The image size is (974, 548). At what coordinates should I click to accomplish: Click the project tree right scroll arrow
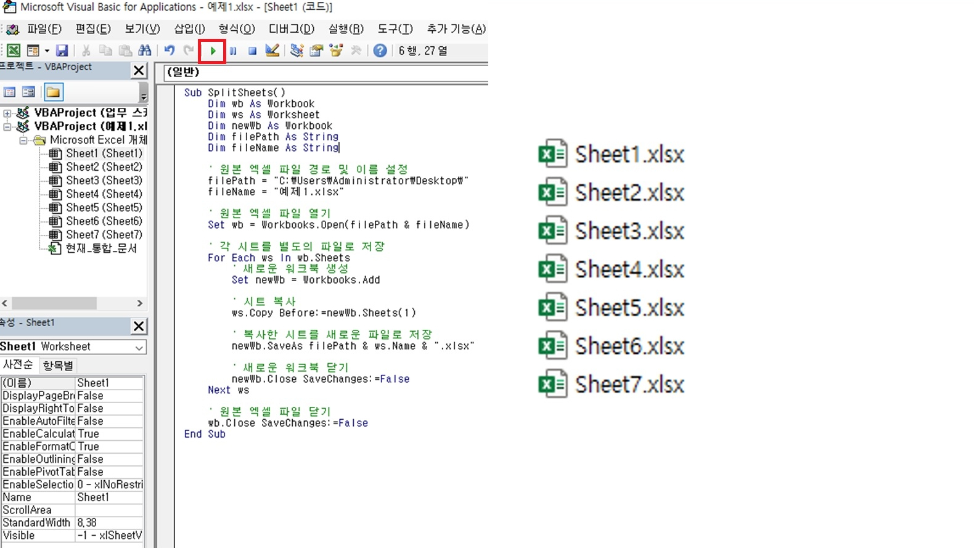pyautogui.click(x=139, y=303)
